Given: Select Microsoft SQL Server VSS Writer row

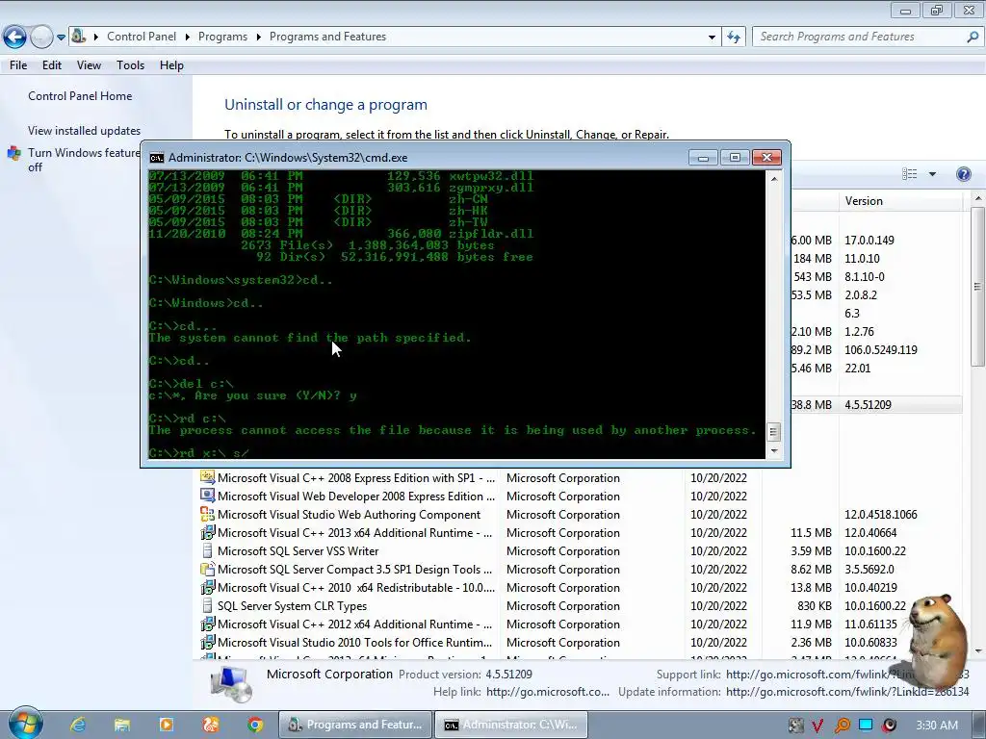Looking at the screenshot, I should pyautogui.click(x=581, y=551).
